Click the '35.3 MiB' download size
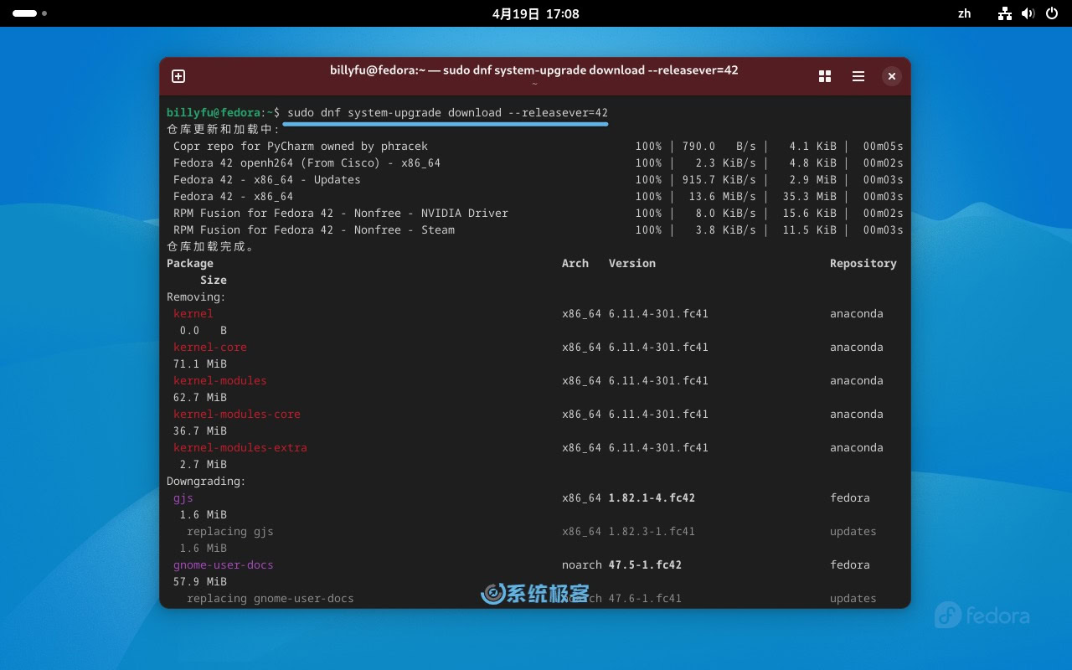The image size is (1072, 670). point(809,196)
